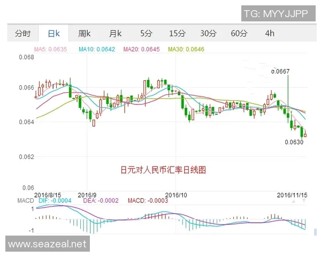
Task: Click the 0.0667 high price marker
Action: click(280, 71)
